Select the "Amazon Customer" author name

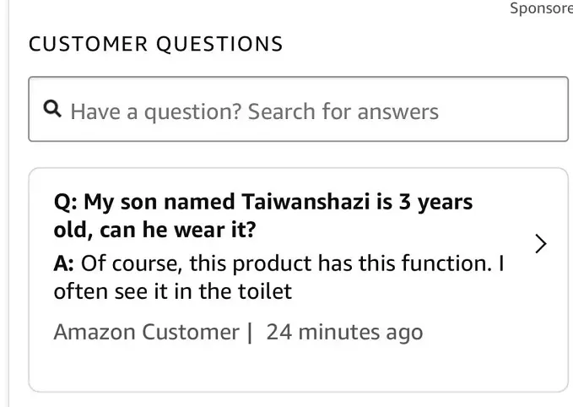click(x=146, y=332)
